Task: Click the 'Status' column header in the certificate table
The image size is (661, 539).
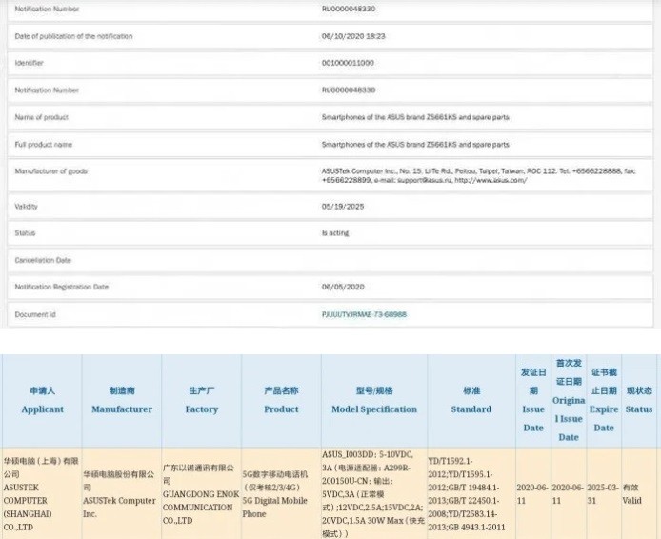Action: tap(639, 400)
